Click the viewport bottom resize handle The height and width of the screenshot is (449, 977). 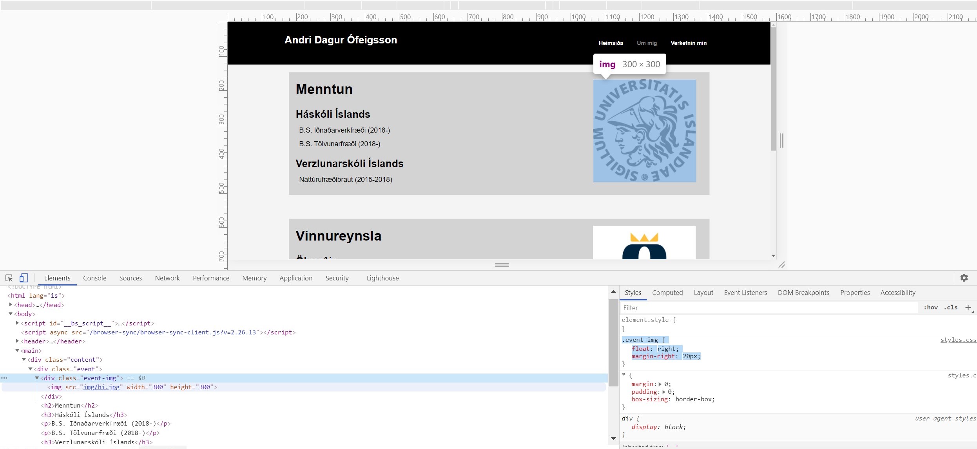pyautogui.click(x=502, y=265)
